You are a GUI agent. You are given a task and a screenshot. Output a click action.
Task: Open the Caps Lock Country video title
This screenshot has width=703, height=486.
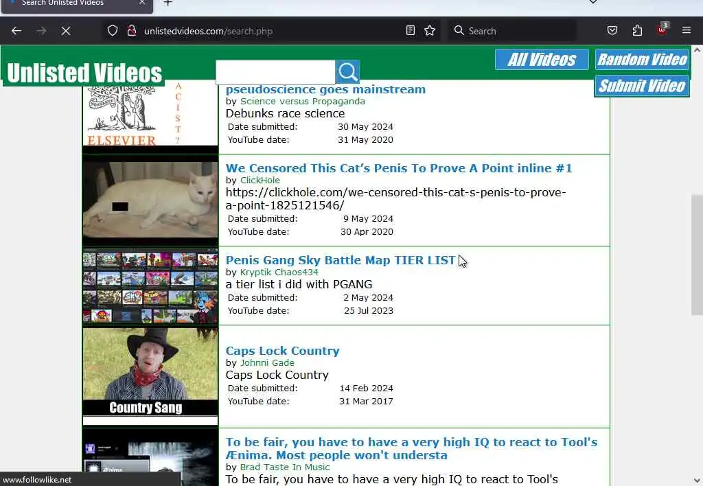point(282,351)
